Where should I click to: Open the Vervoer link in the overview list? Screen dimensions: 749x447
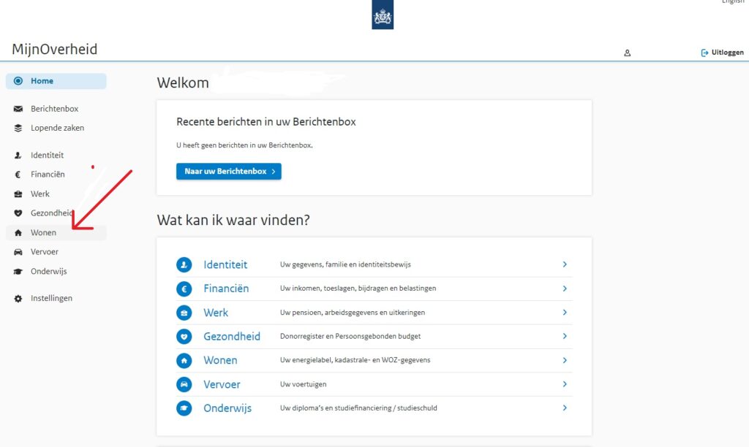click(222, 384)
